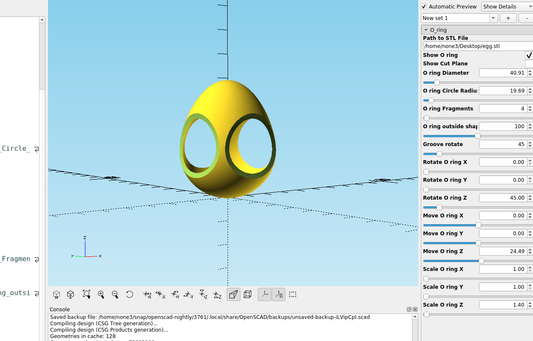Viewport: 533px width, 341px height.
Task: Click the "Geometries in cache: 128" console line
Action: 83,336
